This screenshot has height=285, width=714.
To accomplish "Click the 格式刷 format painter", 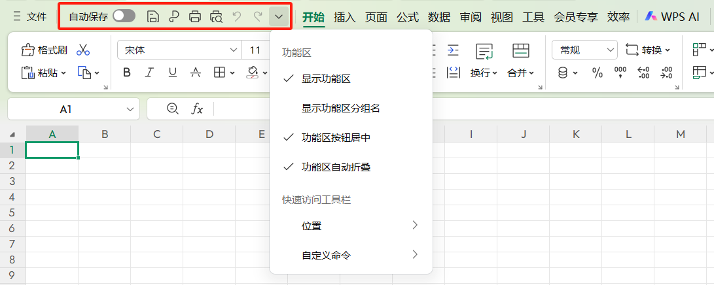I will (x=44, y=50).
